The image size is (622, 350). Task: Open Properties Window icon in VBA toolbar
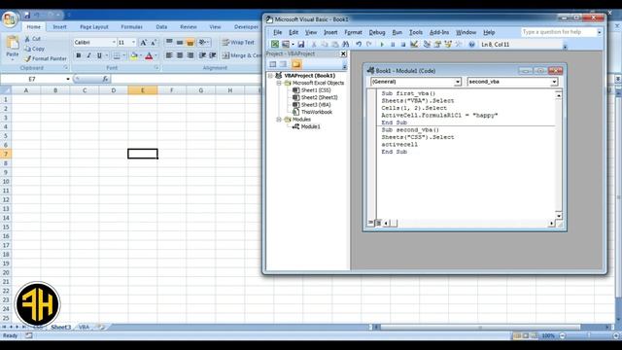tap(437, 44)
